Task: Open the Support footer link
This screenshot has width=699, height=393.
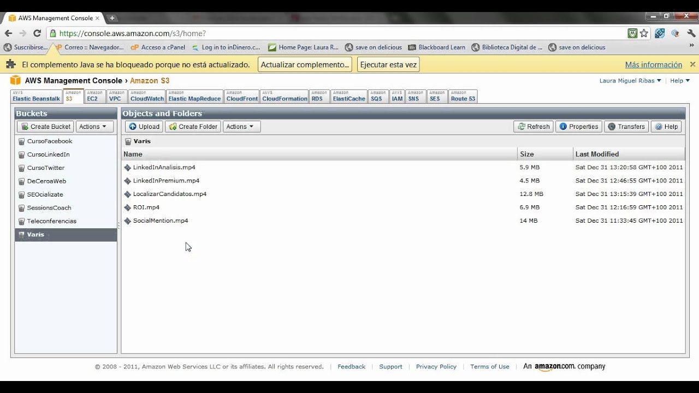Action: tap(390, 367)
